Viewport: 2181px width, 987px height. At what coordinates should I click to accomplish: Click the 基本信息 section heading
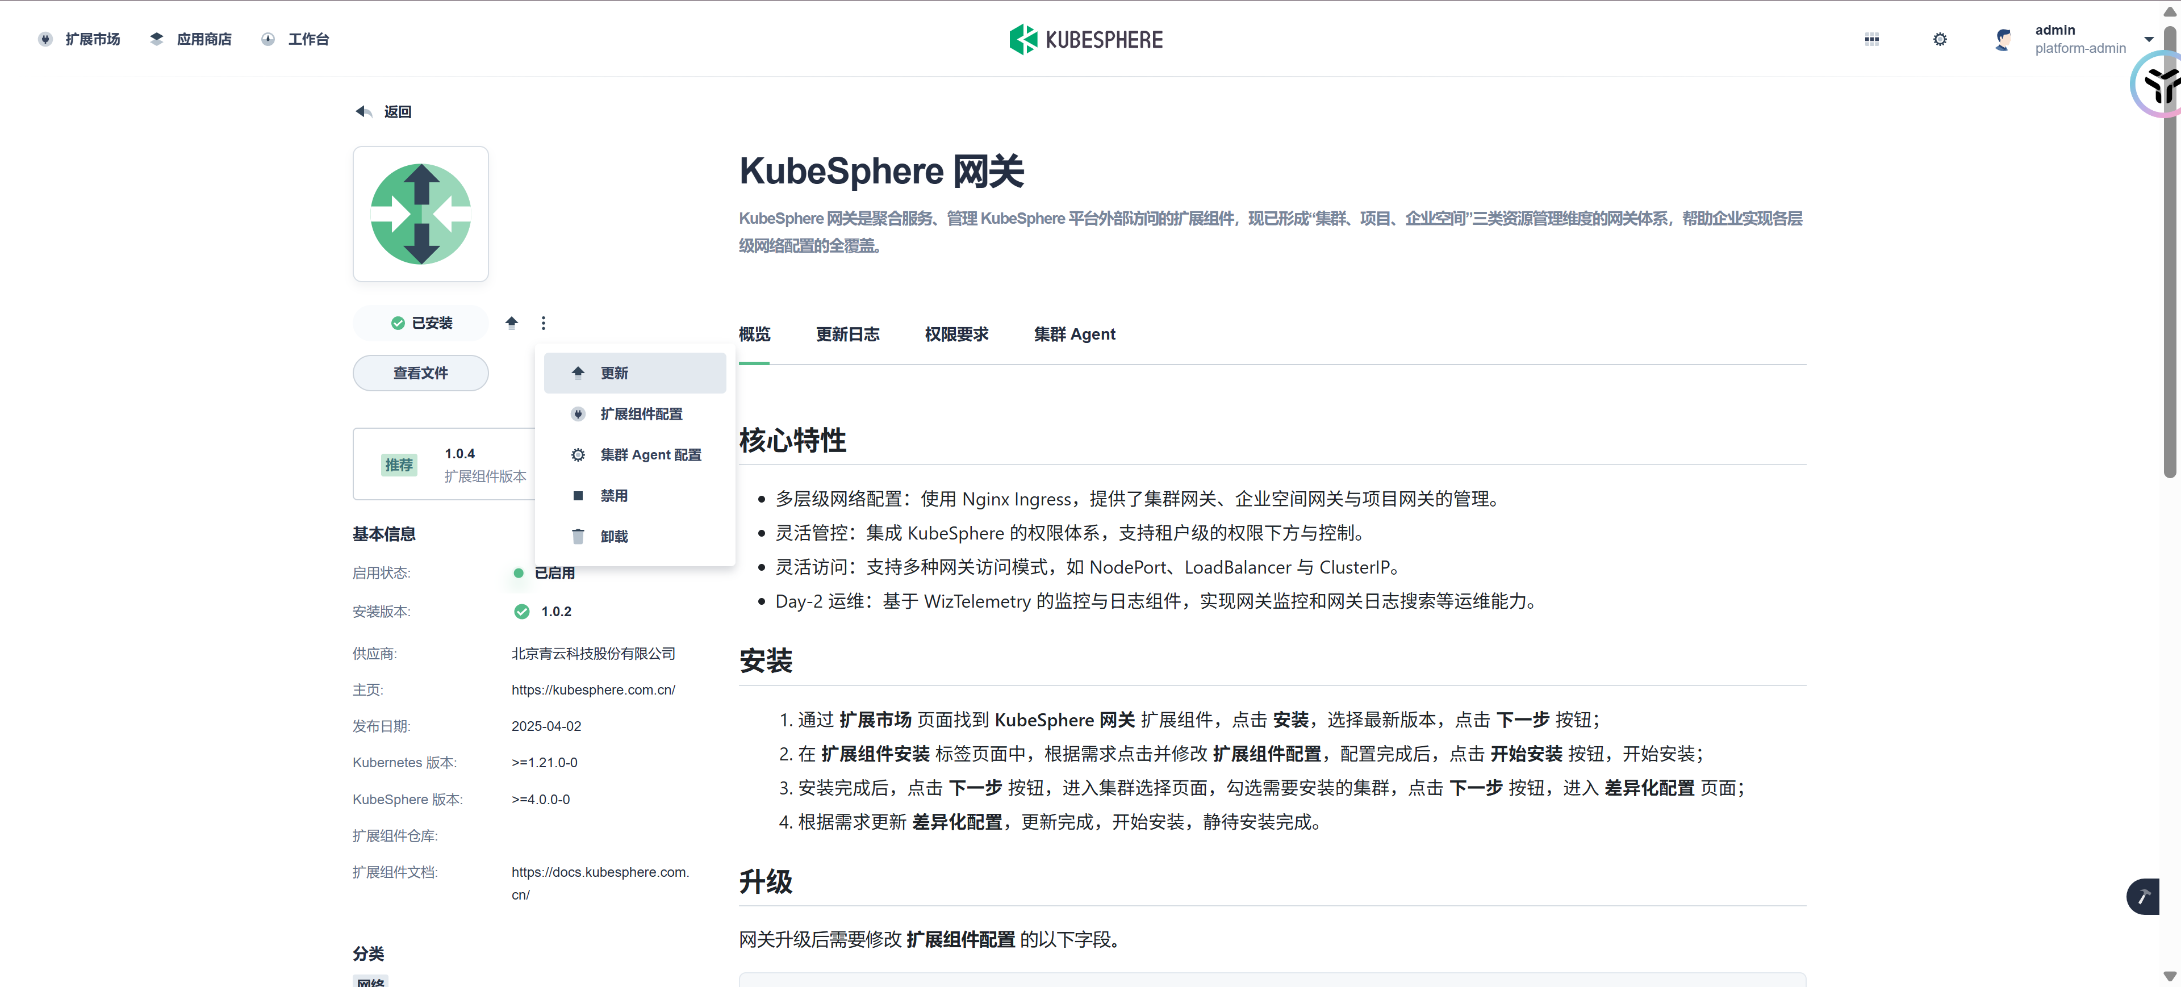385,534
